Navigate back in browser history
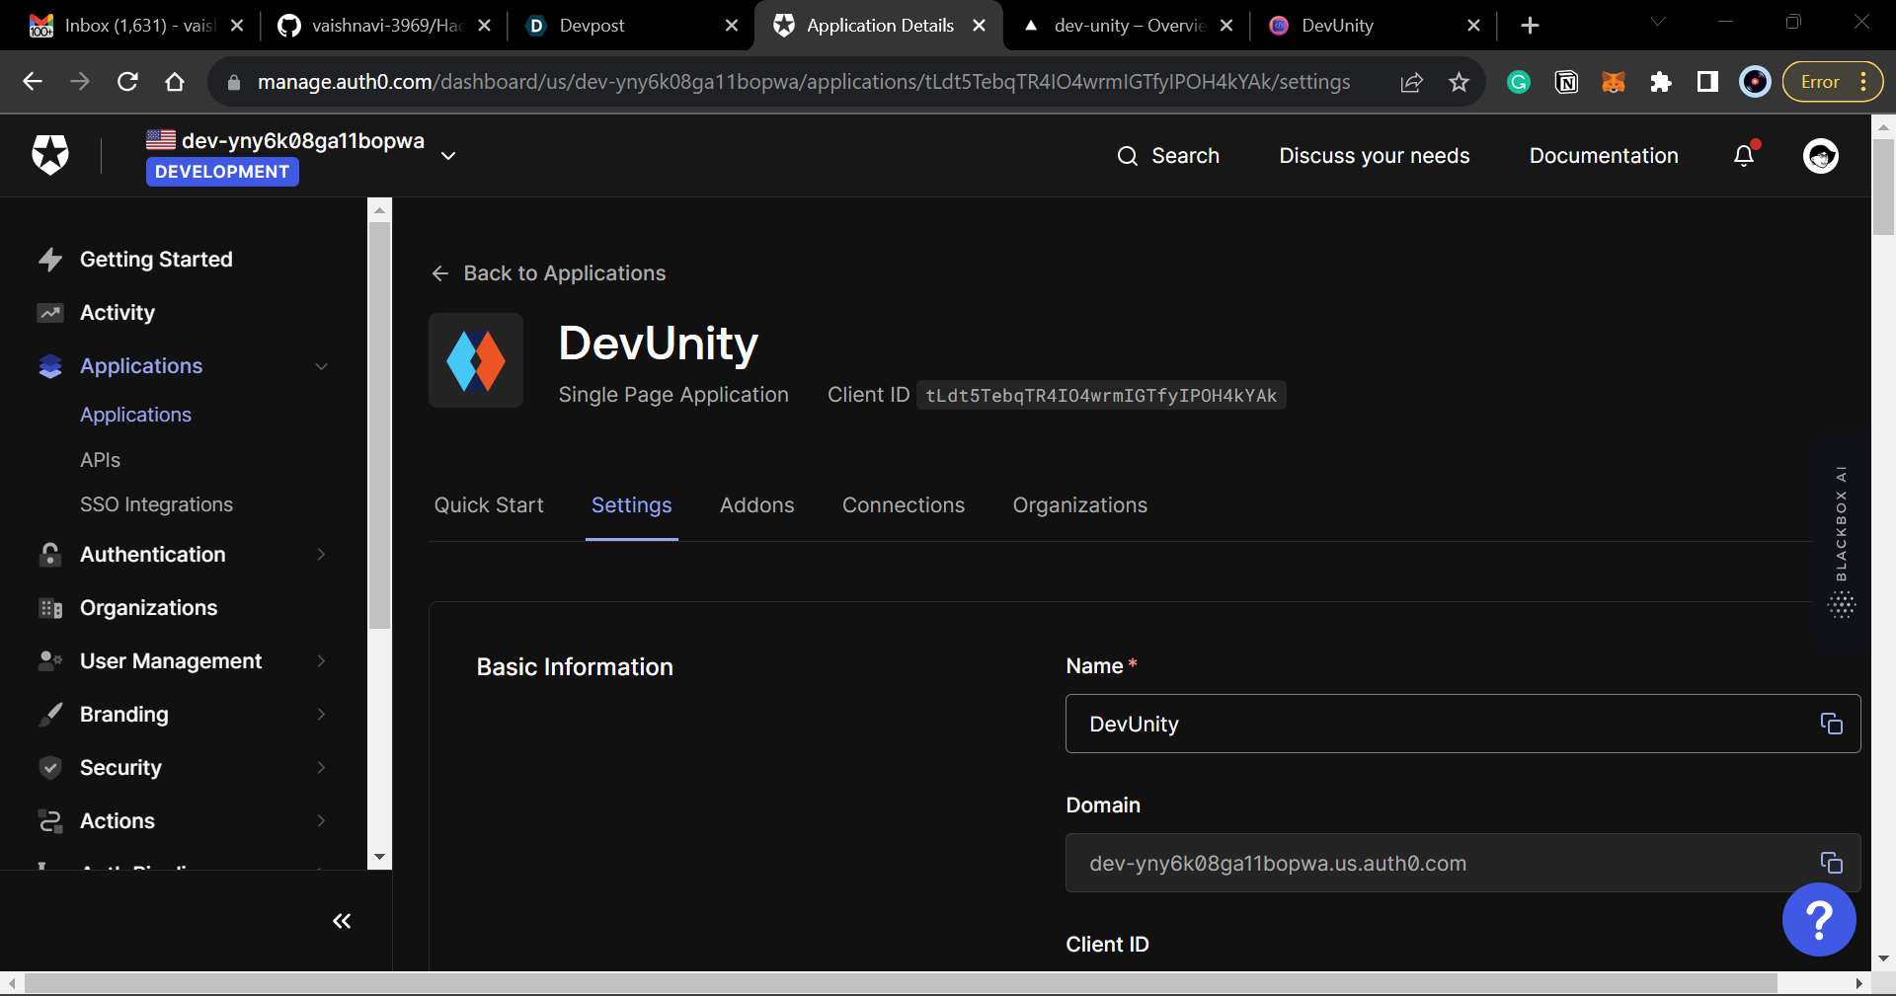Image resolution: width=1896 pixels, height=996 pixels. 33,82
